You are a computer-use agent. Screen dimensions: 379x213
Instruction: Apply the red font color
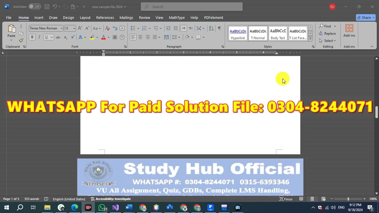coord(103,37)
